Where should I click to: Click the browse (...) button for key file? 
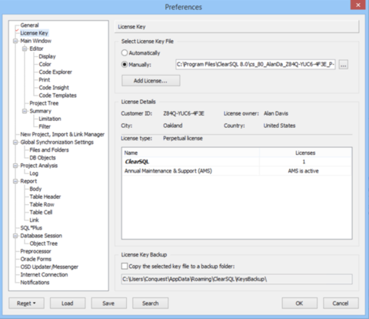344,65
